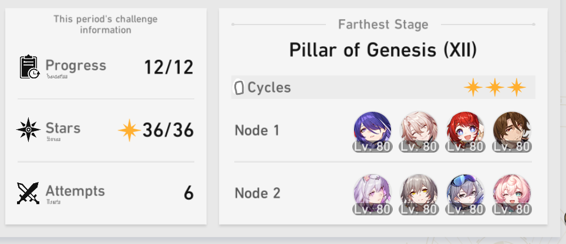
Task: Select the middle star in Cycles row
Action: [495, 87]
